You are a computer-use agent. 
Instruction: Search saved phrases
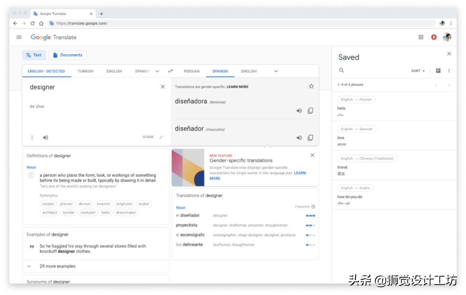tap(341, 70)
